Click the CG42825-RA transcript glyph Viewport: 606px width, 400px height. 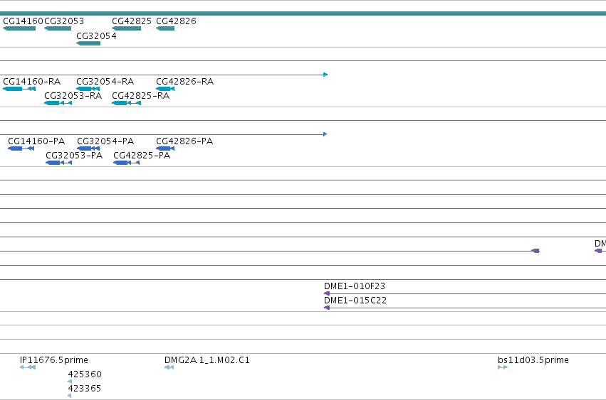pos(126,103)
